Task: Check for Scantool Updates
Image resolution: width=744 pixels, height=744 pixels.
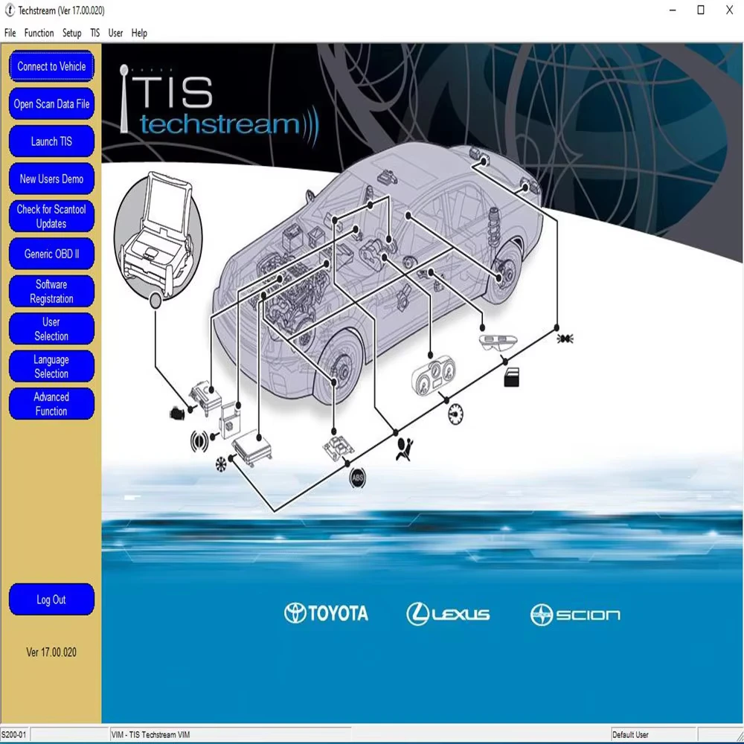Action: [x=51, y=216]
